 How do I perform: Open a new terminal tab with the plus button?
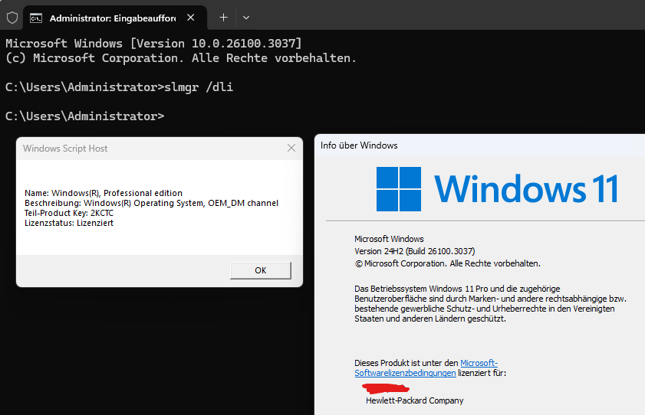pyautogui.click(x=223, y=18)
